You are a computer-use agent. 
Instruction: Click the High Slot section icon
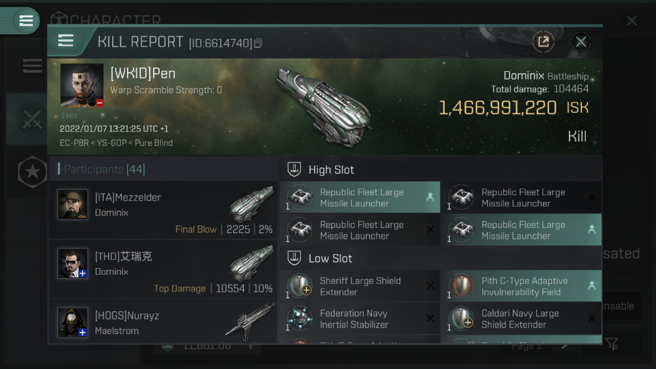(x=294, y=170)
